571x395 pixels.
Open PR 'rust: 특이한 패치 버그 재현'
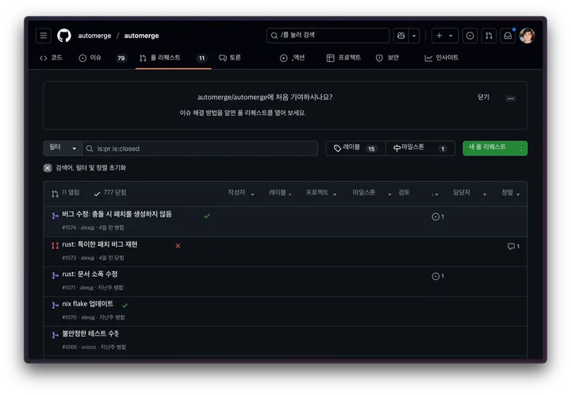click(100, 244)
